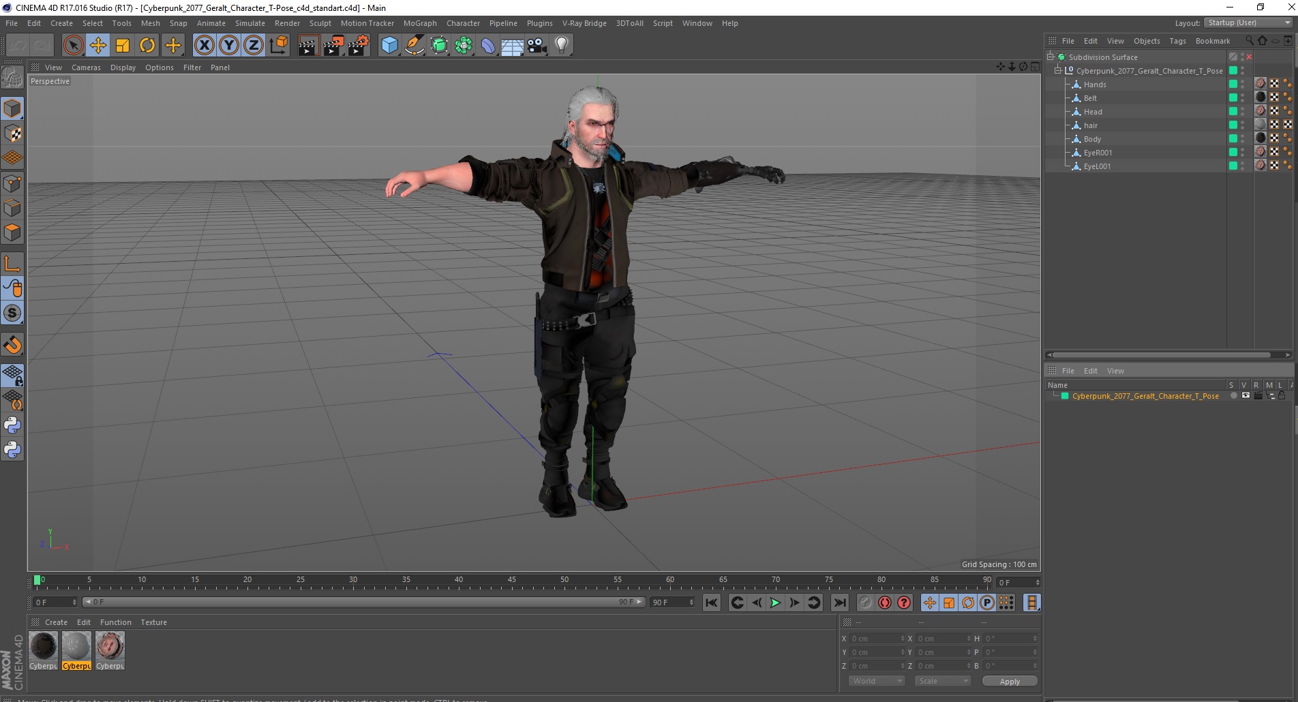Screen dimensions: 1298x702
Task: Toggle record active objects button
Action: coord(866,602)
